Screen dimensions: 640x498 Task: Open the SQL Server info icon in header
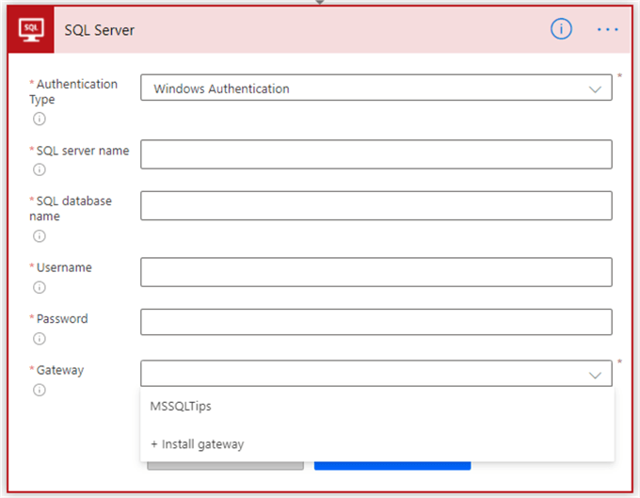coord(561,29)
